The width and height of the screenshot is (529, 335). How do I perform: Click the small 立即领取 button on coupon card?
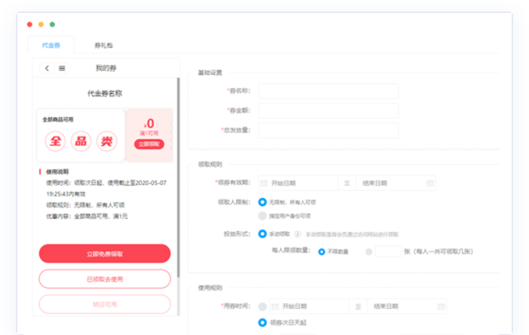149,144
